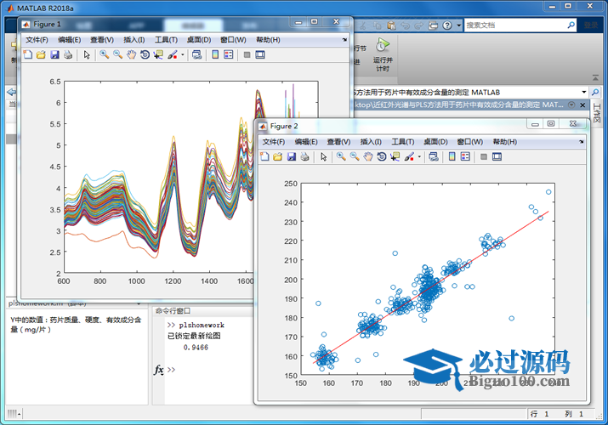This screenshot has width=608, height=425.
Task: Open 文件(F) menu in Figure 1
Action: pyautogui.click(x=37, y=40)
